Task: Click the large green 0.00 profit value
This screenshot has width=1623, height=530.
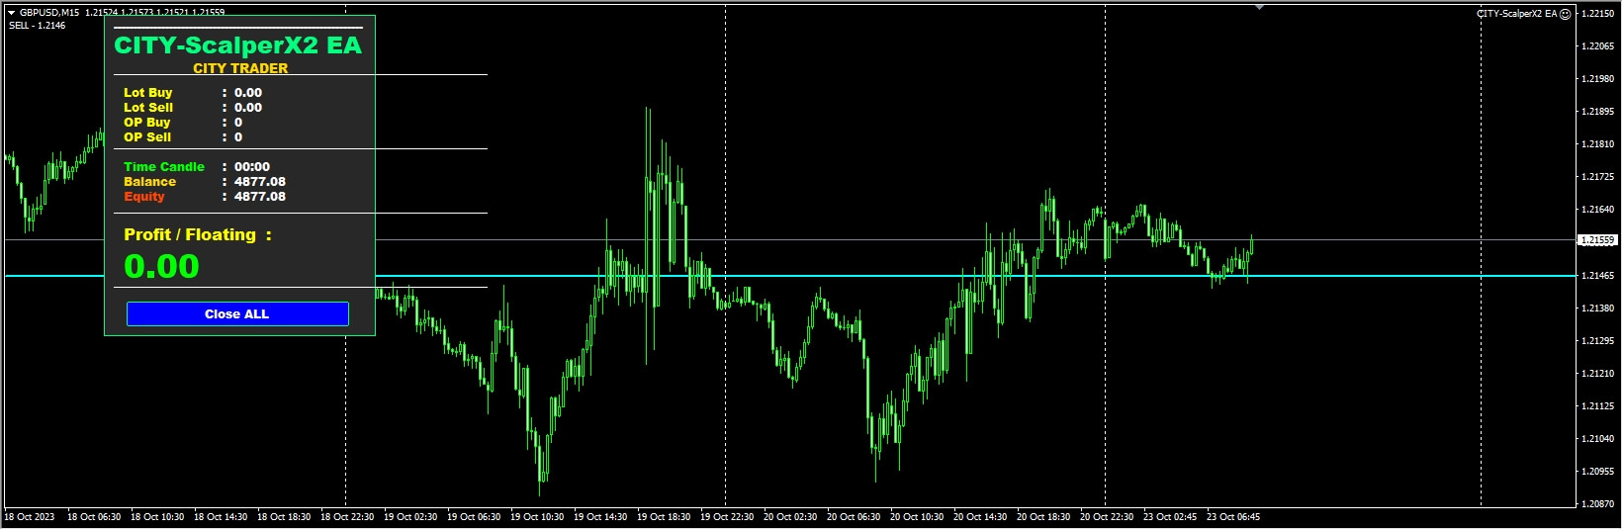Action: 161,266
